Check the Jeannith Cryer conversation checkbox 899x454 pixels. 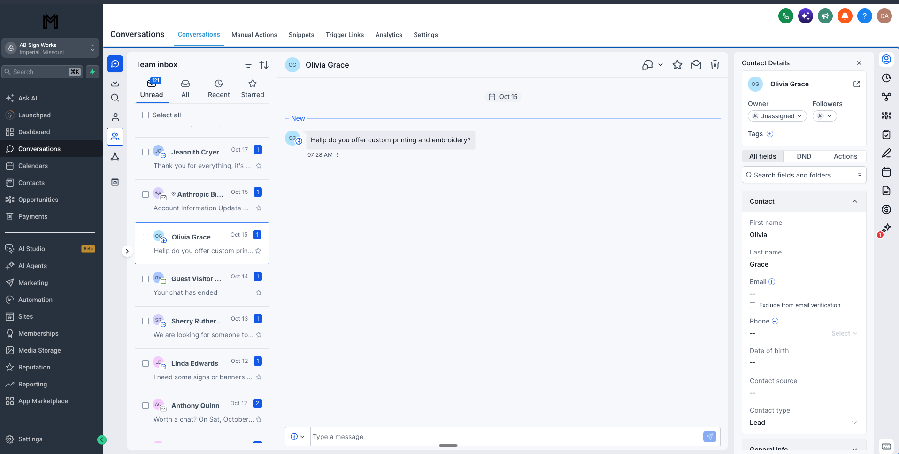point(146,152)
